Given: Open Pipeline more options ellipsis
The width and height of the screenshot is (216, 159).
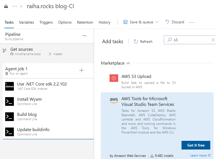Looking at the screenshot, I should (x=84, y=36).
